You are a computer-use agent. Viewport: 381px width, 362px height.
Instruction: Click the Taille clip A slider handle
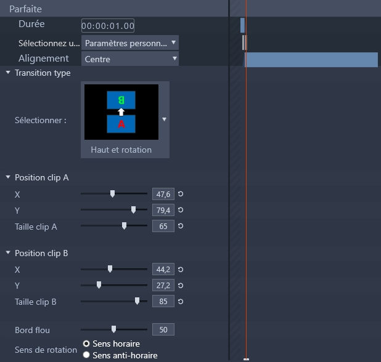(x=124, y=226)
